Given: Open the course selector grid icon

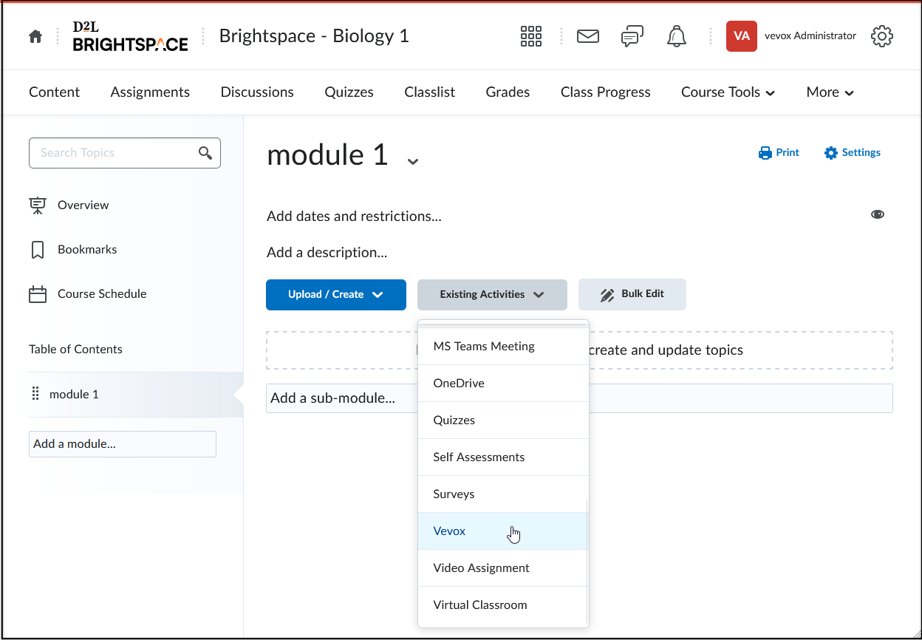Looking at the screenshot, I should coord(530,36).
